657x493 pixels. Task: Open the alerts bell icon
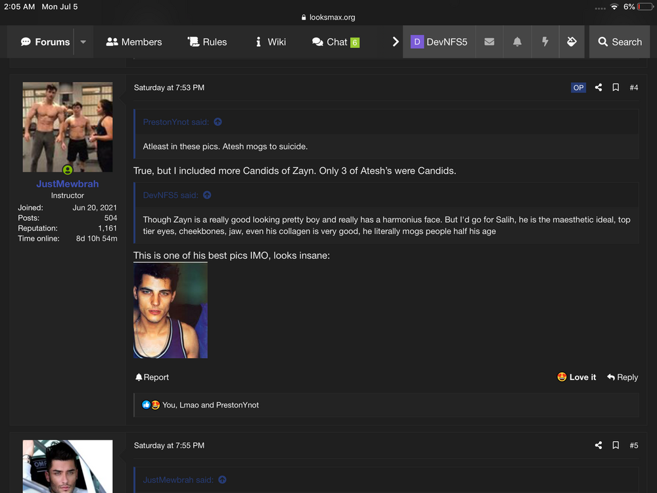(x=517, y=42)
